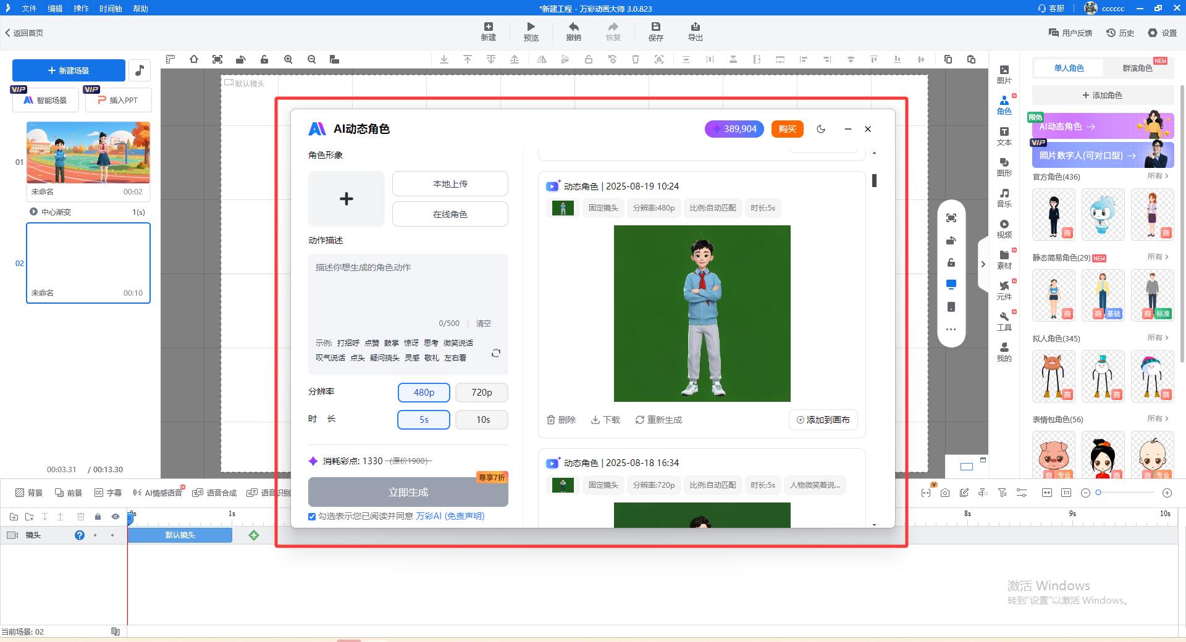Click the 在线角色 button
1186x642 pixels.
(450, 214)
